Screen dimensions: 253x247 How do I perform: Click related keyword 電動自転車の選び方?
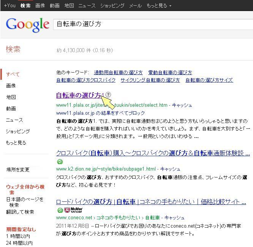click(170, 73)
